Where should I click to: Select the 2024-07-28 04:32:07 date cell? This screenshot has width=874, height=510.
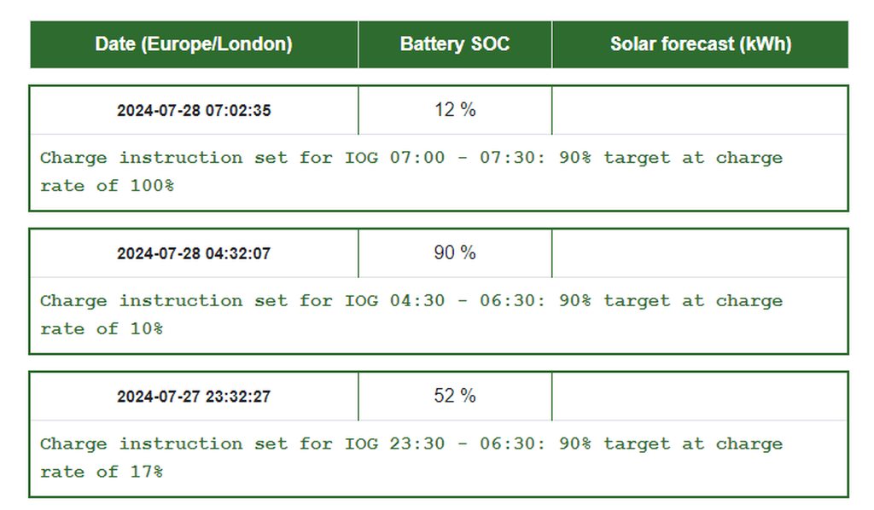click(x=194, y=253)
